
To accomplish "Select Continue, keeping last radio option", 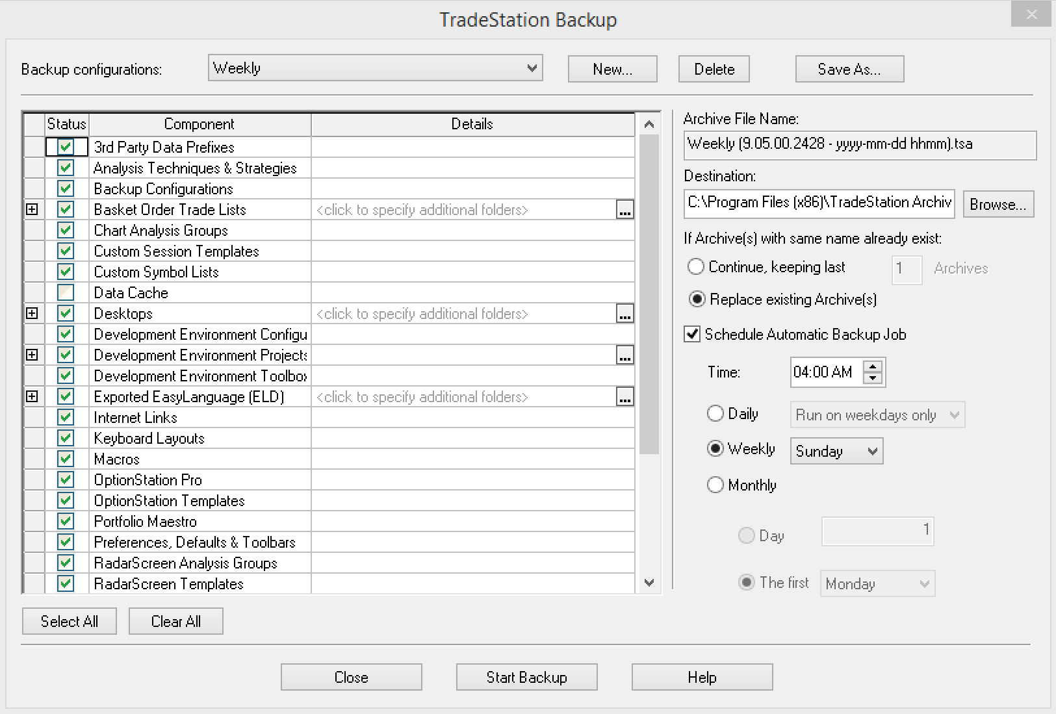I will pos(696,266).
